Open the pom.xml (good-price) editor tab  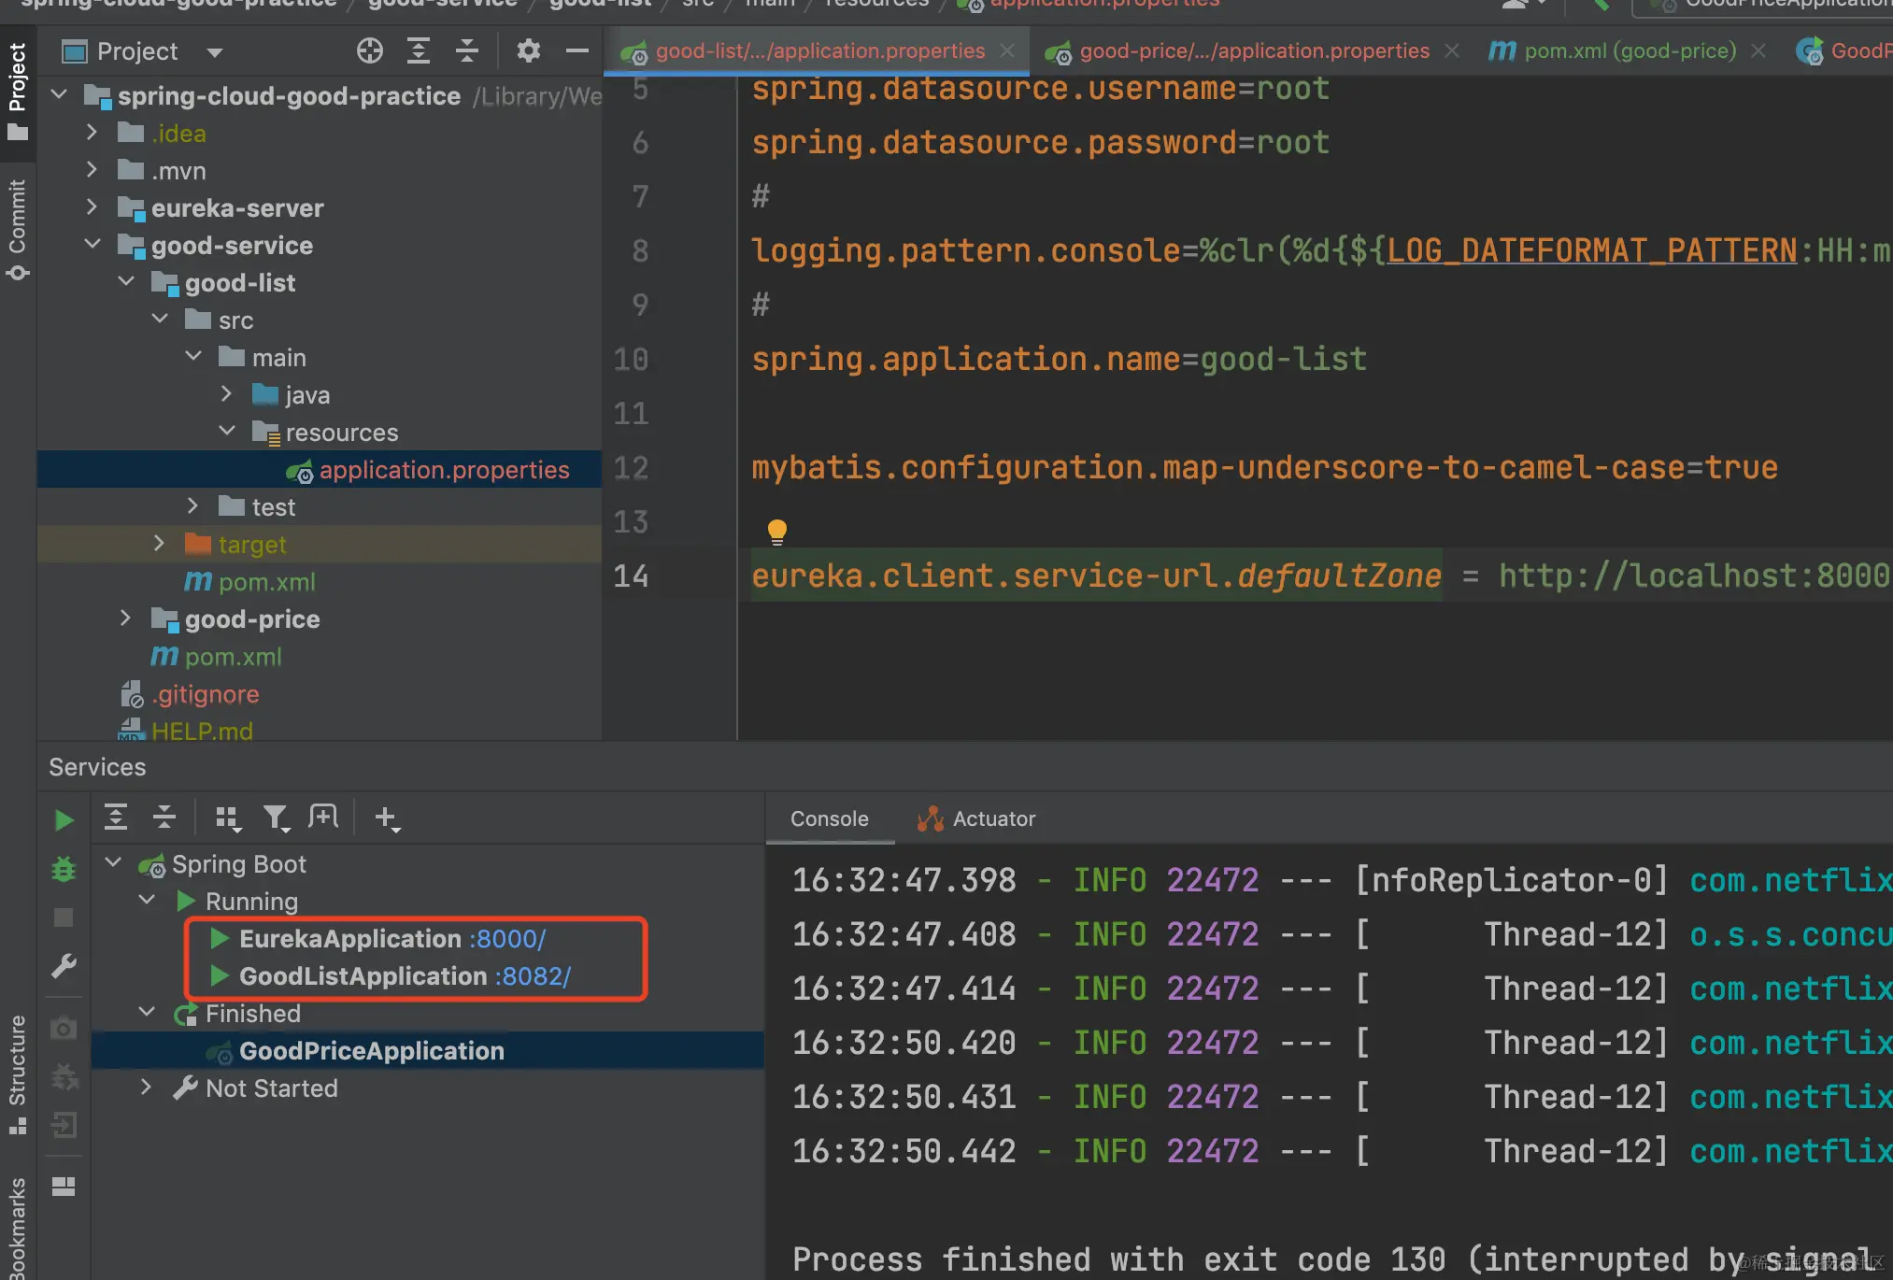tap(1629, 50)
